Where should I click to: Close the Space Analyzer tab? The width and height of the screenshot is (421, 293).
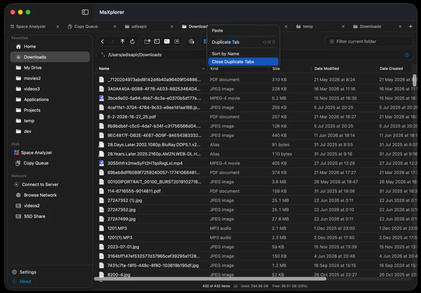[58, 27]
